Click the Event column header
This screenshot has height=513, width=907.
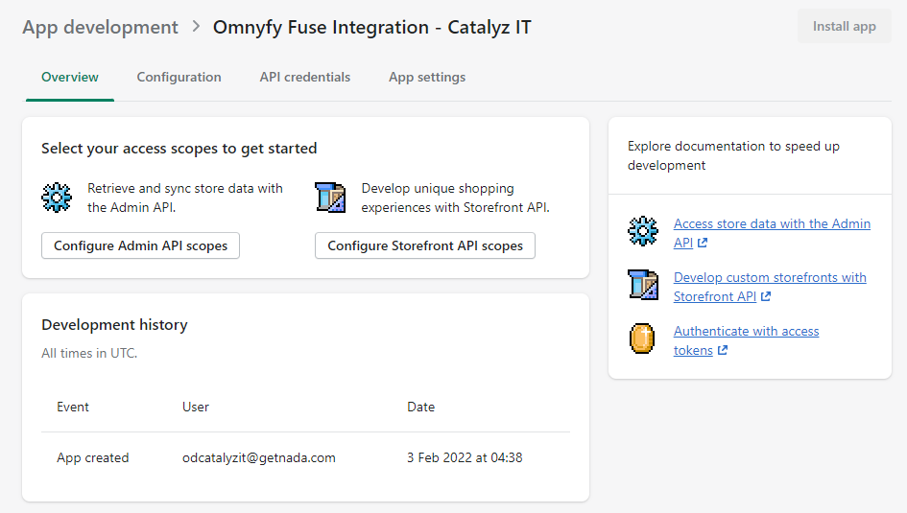tap(73, 407)
